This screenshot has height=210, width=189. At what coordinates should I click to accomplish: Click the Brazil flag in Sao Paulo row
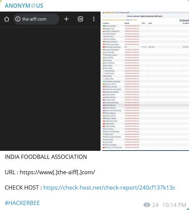(x=104, y=26)
